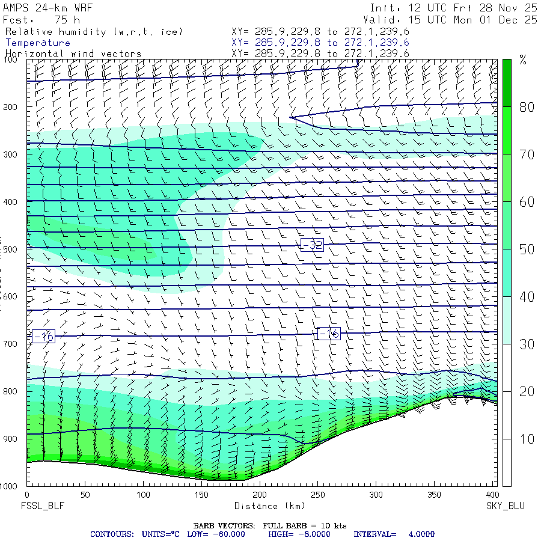Click the 700 pressure axis tick label
The width and height of the screenshot is (541, 541).
pyautogui.click(x=10, y=344)
